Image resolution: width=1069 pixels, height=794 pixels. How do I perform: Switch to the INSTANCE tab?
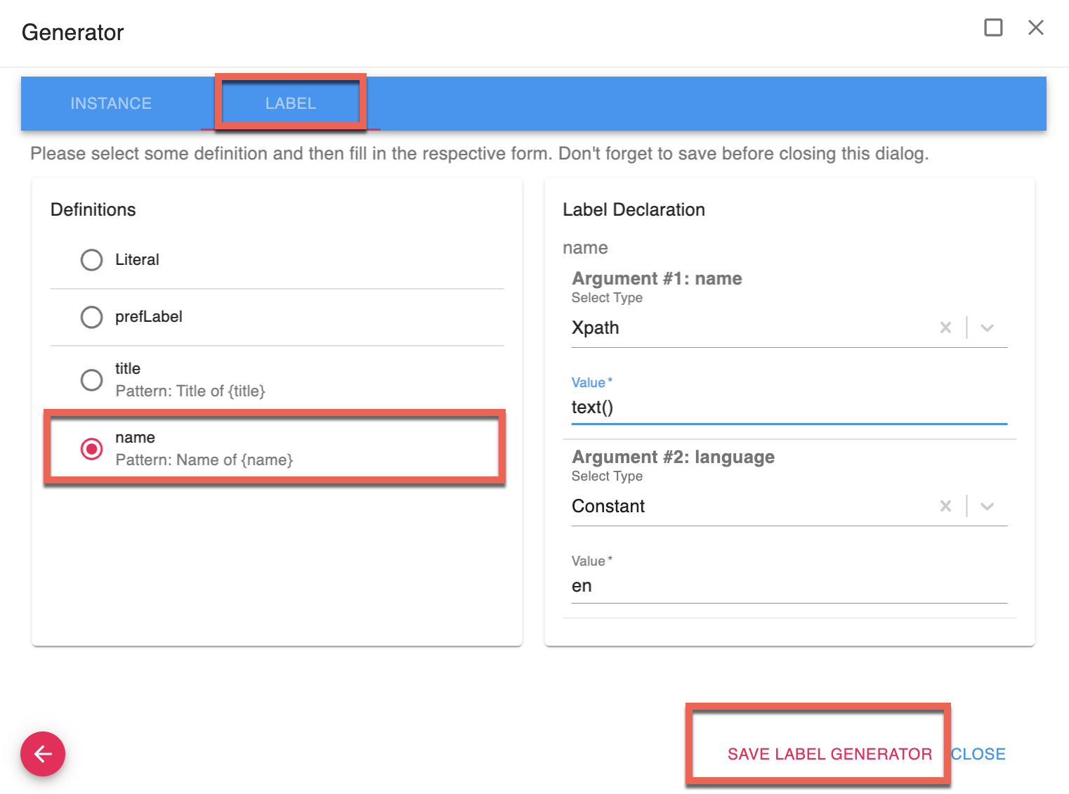pyautogui.click(x=111, y=103)
